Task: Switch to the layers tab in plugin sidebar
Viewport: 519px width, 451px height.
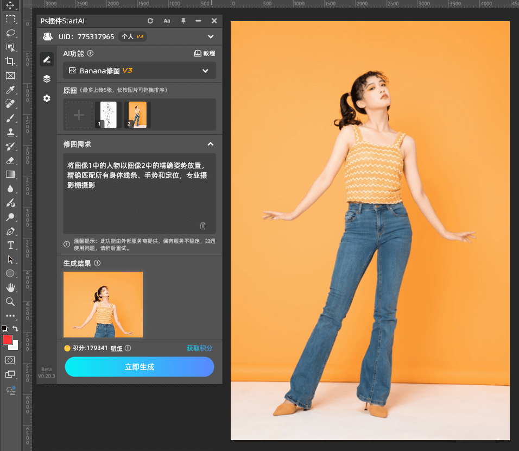Action: (47, 78)
